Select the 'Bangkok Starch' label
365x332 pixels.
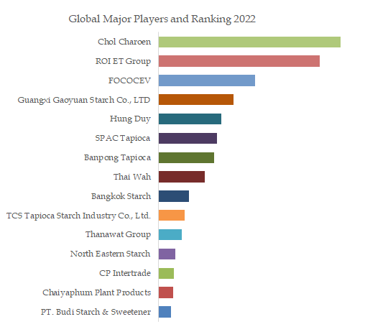pos(121,196)
